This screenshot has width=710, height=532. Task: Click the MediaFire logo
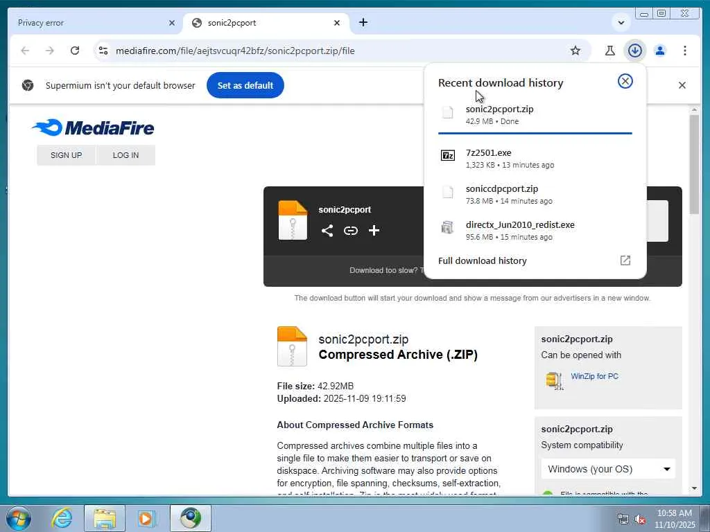[93, 128]
